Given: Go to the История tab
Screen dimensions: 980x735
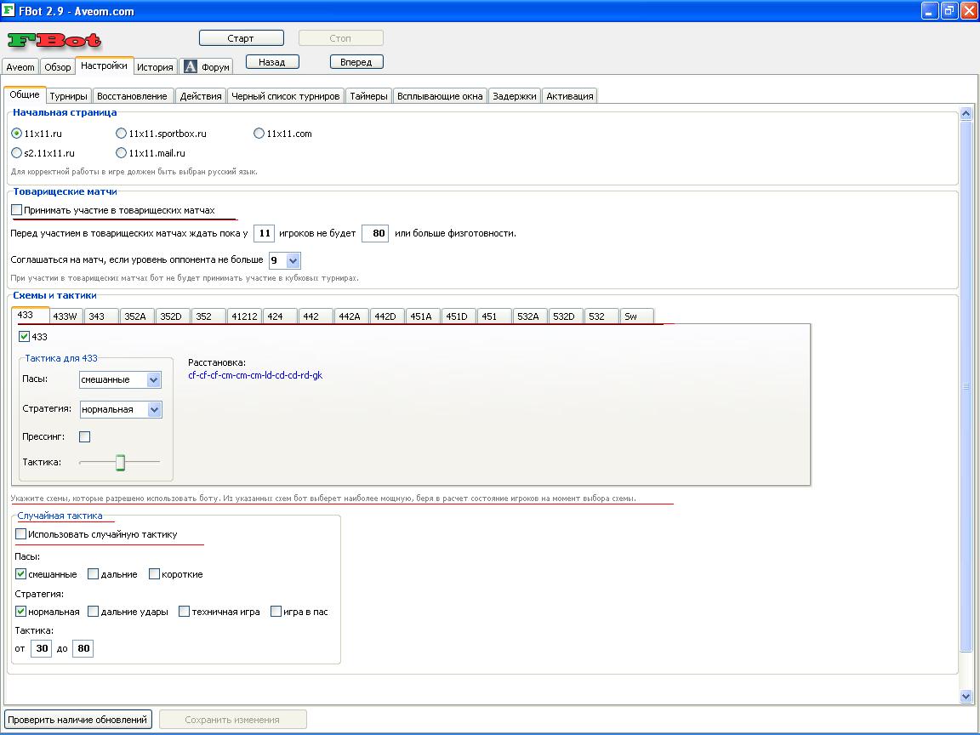Looking at the screenshot, I should 155,67.
